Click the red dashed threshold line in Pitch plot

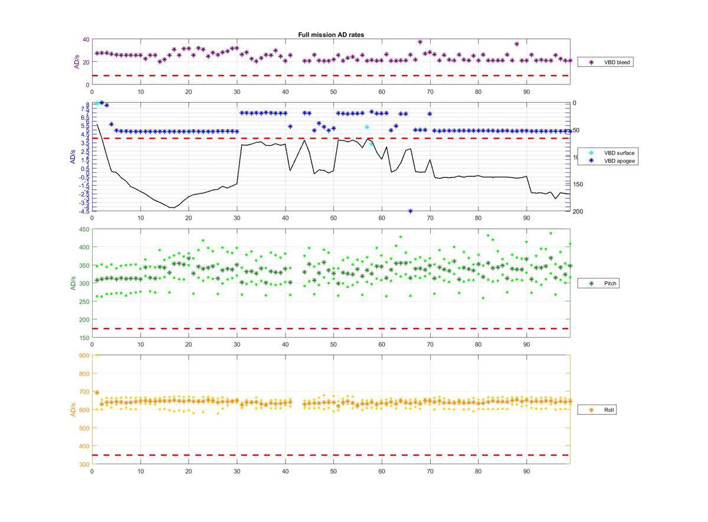331,329
